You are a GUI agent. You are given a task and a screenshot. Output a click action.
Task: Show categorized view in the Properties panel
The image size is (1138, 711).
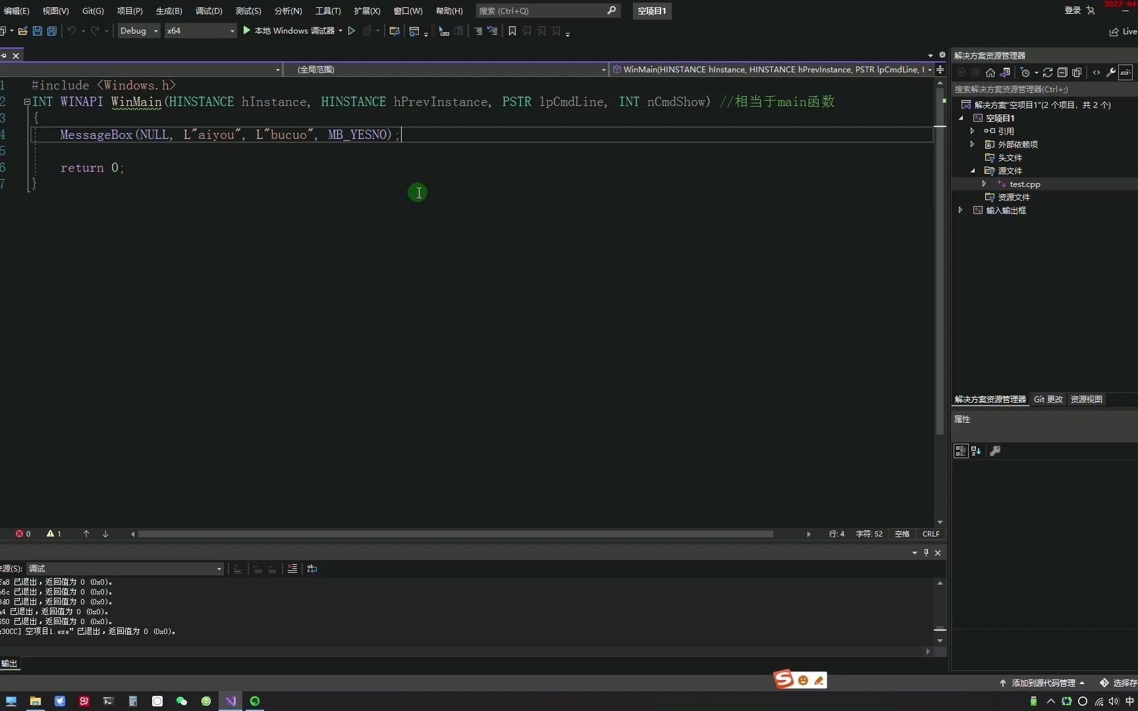pos(961,451)
